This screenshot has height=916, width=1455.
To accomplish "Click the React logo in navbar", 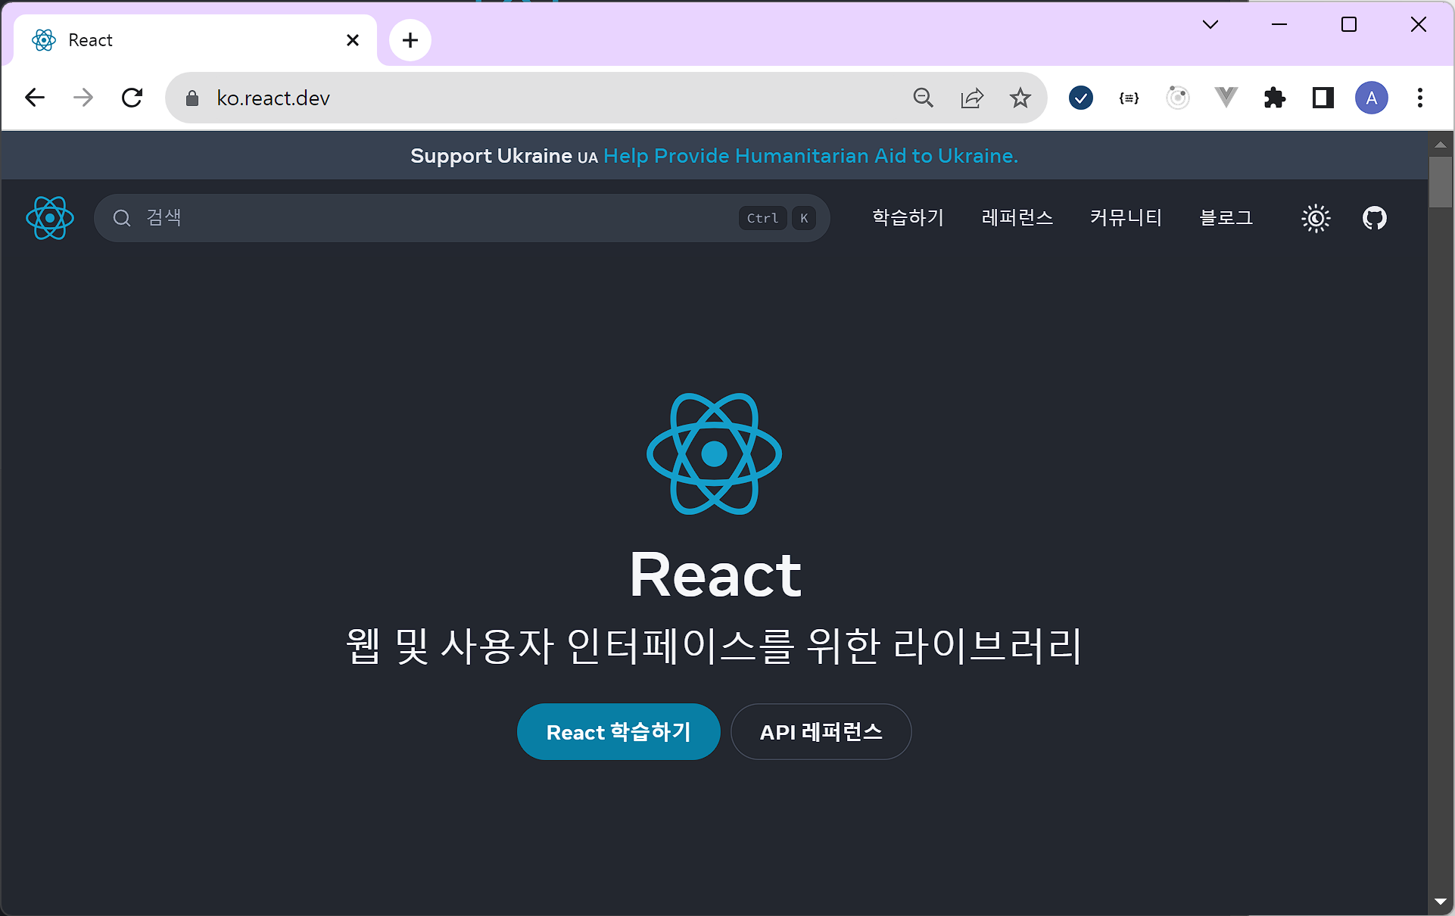I will pyautogui.click(x=50, y=219).
